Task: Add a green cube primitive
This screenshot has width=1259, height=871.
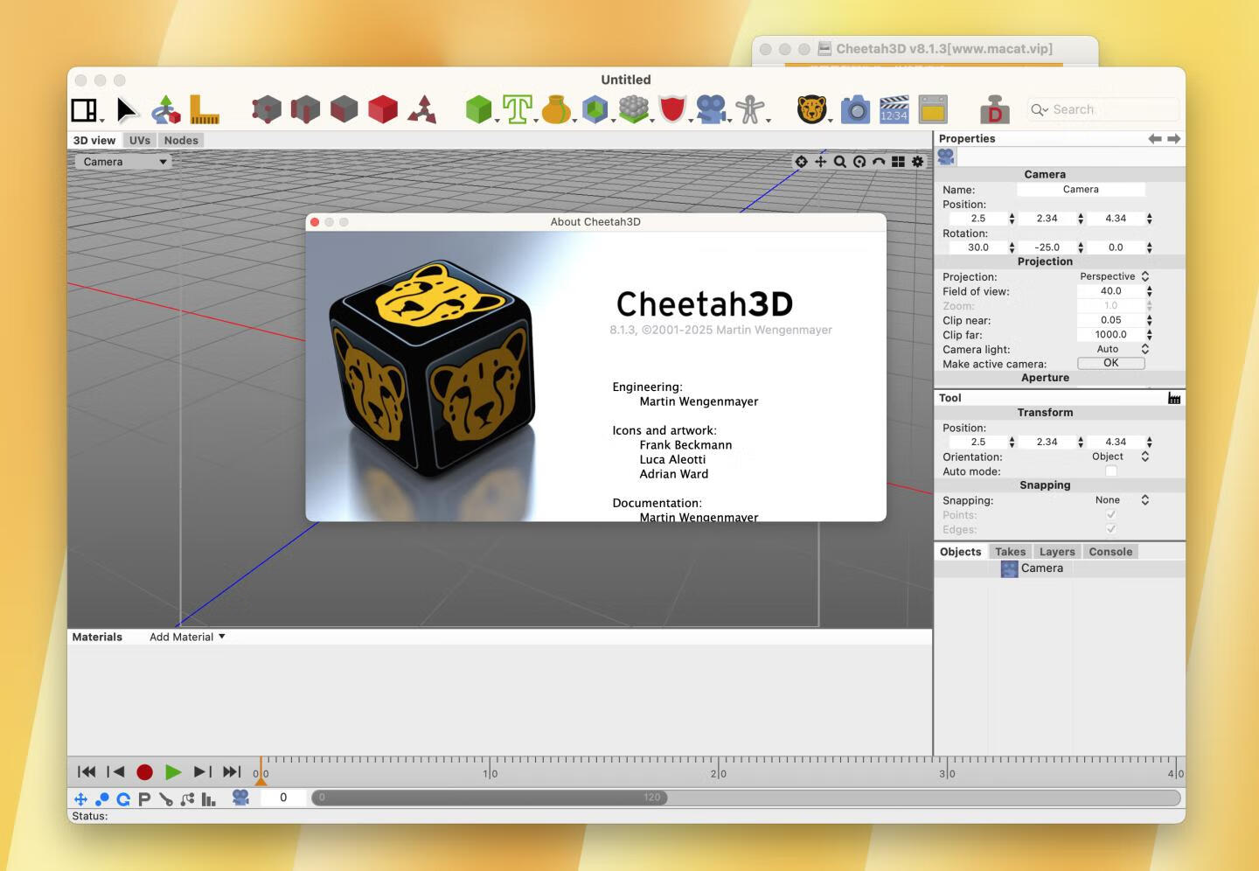Action: coord(478,109)
